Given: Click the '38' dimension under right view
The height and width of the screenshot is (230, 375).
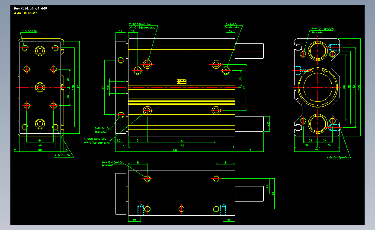Looking at the screenshot, I should click(329, 145).
